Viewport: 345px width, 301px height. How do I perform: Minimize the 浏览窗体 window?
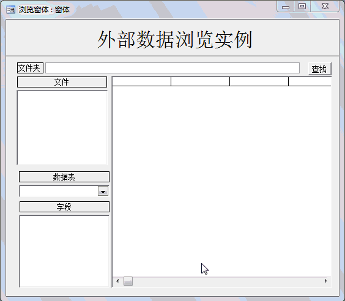[286, 7]
